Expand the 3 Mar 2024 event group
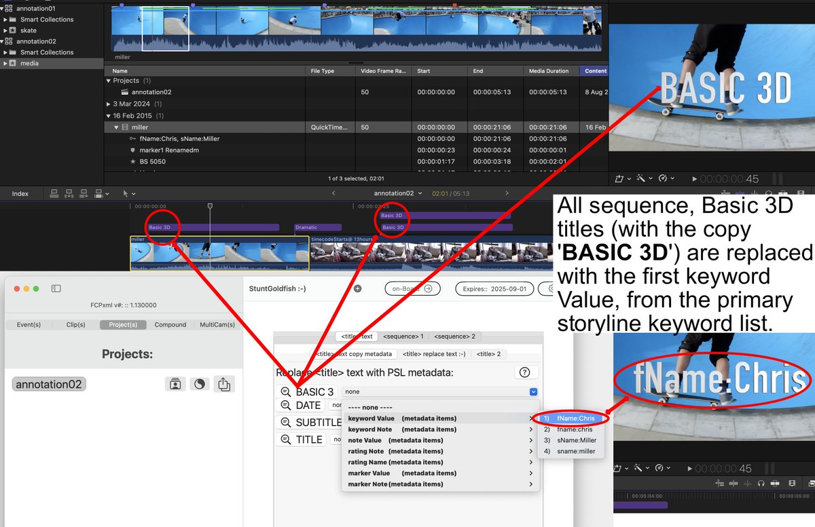This screenshot has width=815, height=527. tap(109, 104)
